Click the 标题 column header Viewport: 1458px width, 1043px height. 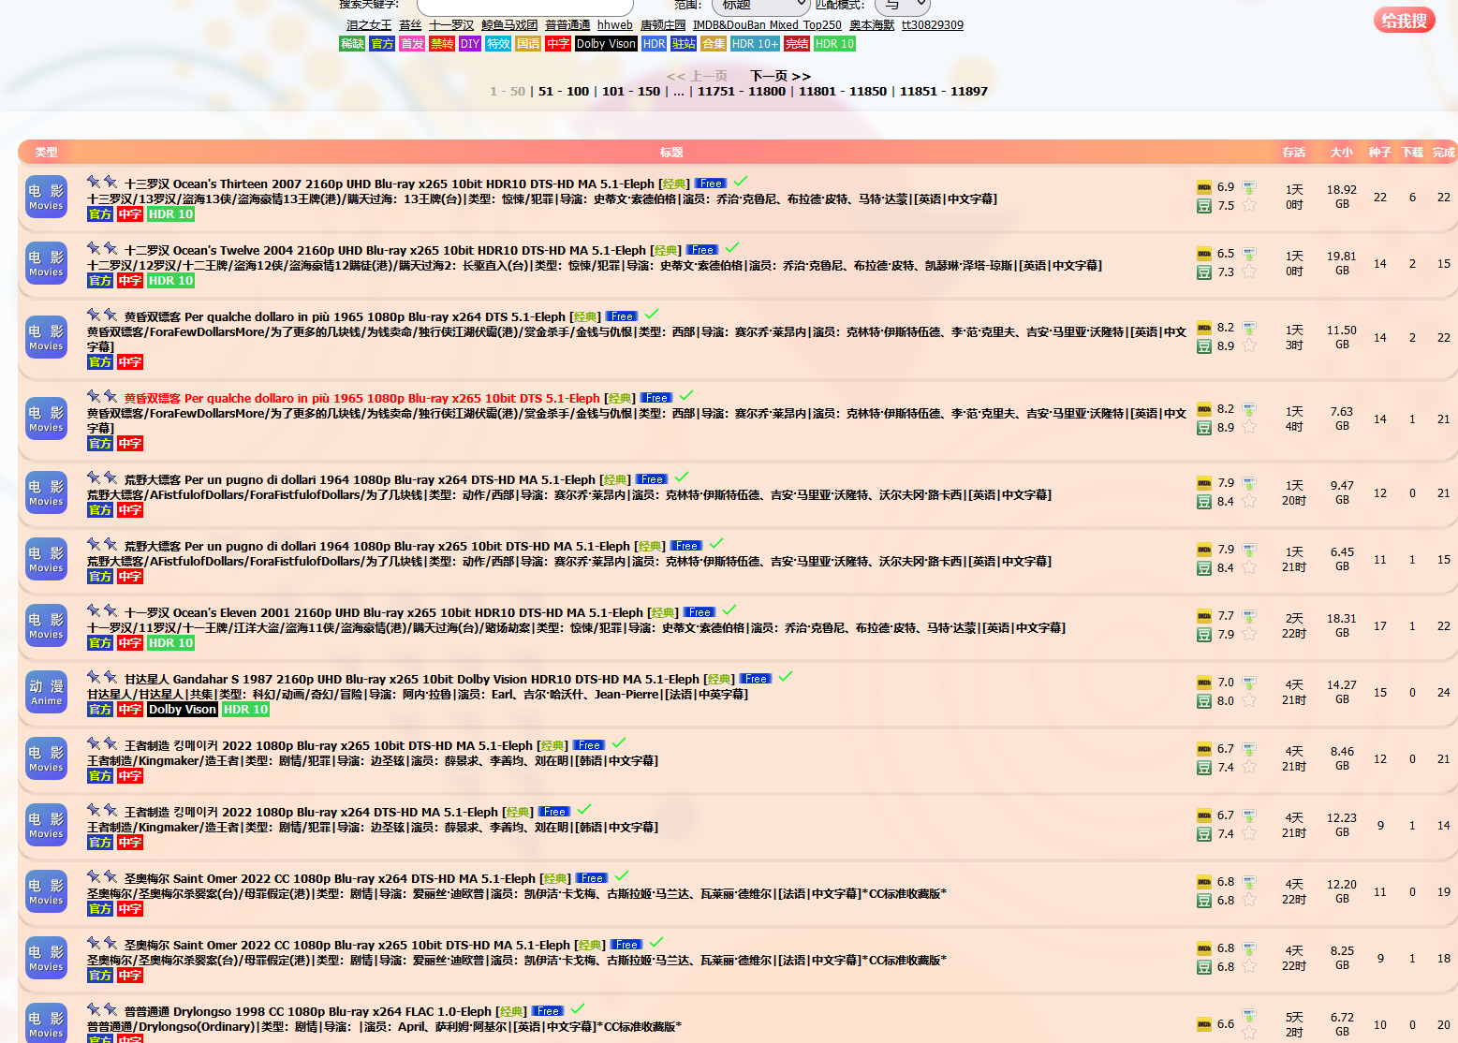pos(671,152)
